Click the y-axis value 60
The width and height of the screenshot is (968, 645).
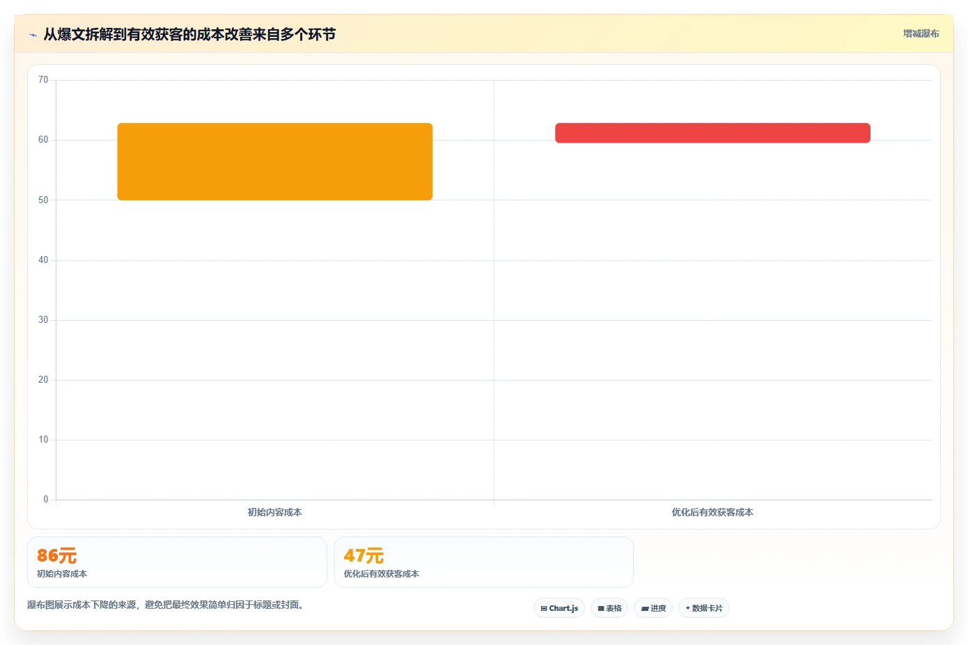(43, 140)
